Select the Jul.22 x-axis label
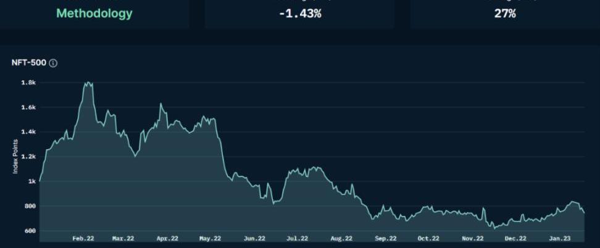The image size is (600, 248). pos(298,238)
